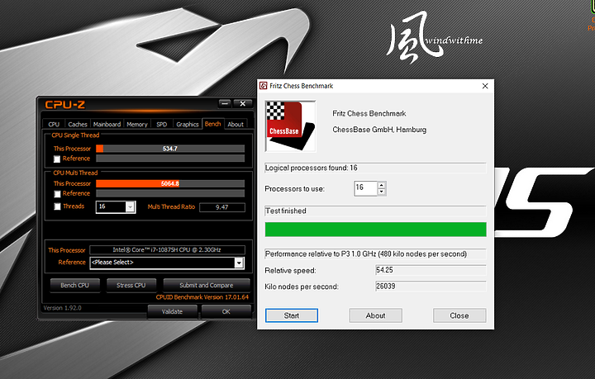
Task: Click the Multi Thread score bar 5064.8
Action: point(170,183)
